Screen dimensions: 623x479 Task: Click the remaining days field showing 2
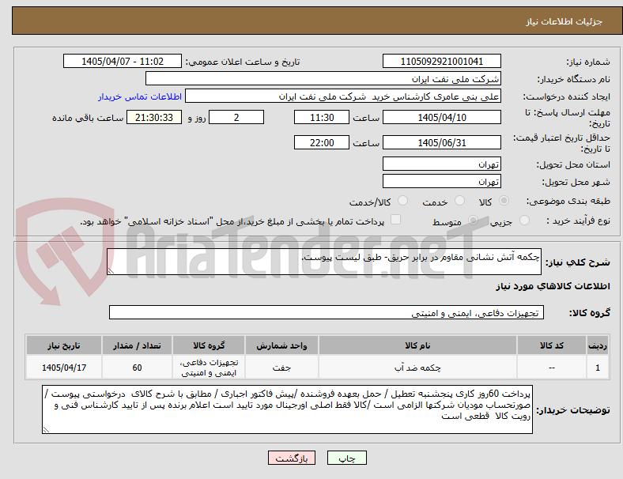point(236,117)
